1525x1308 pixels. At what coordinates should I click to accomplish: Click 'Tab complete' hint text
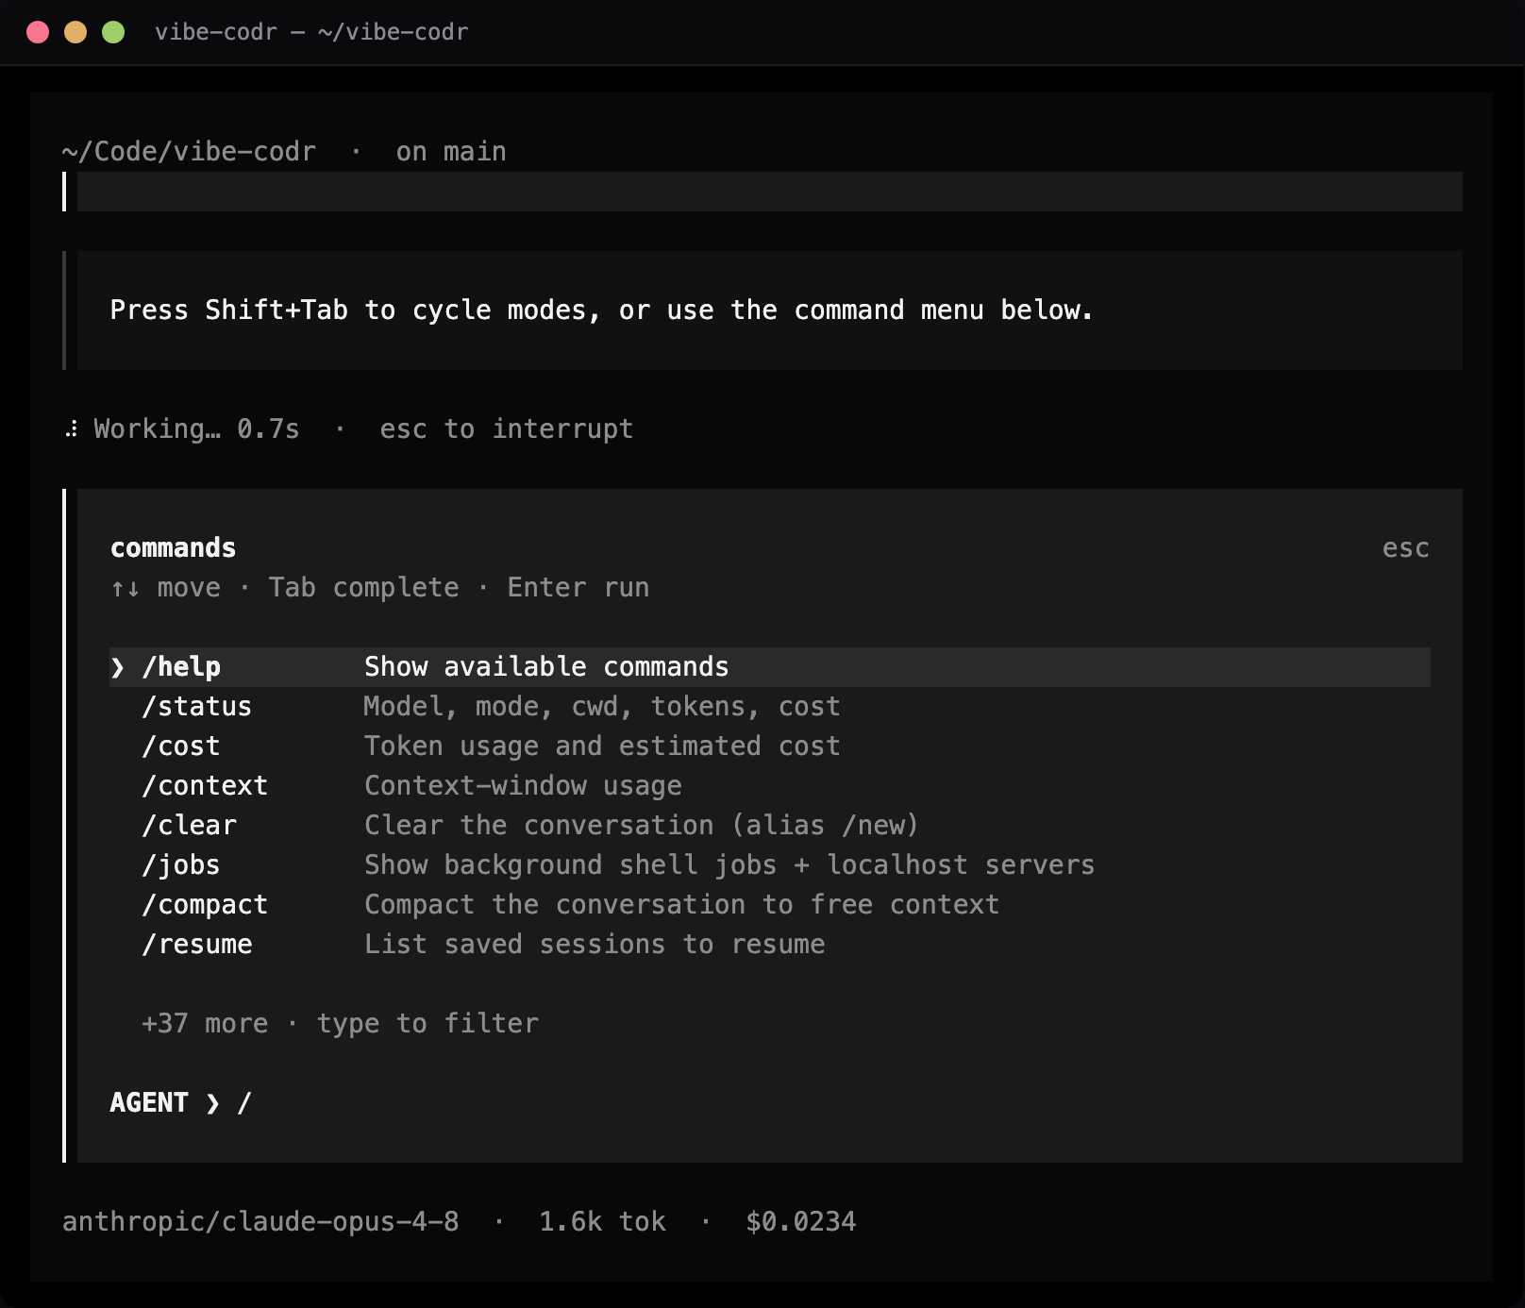[x=363, y=588]
